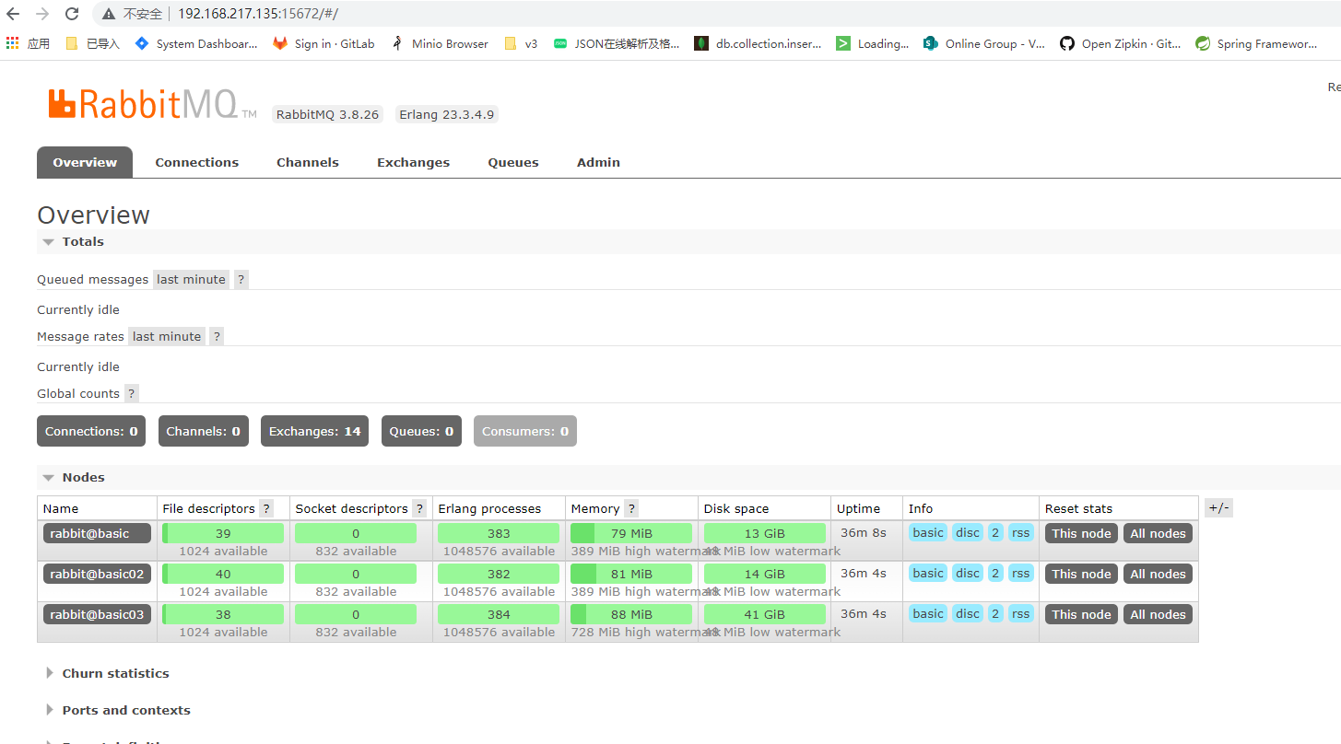1341x744 pixels.
Task: Reset stats All nodes in rabbit@basic row
Action: point(1158,533)
